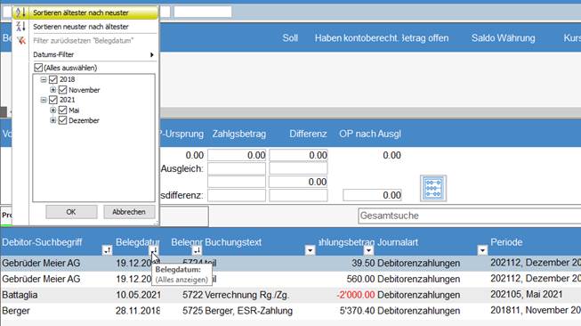The height and width of the screenshot is (326, 581).
Task: Click the descending sort icon for newest to oldest
Action: click(20, 27)
